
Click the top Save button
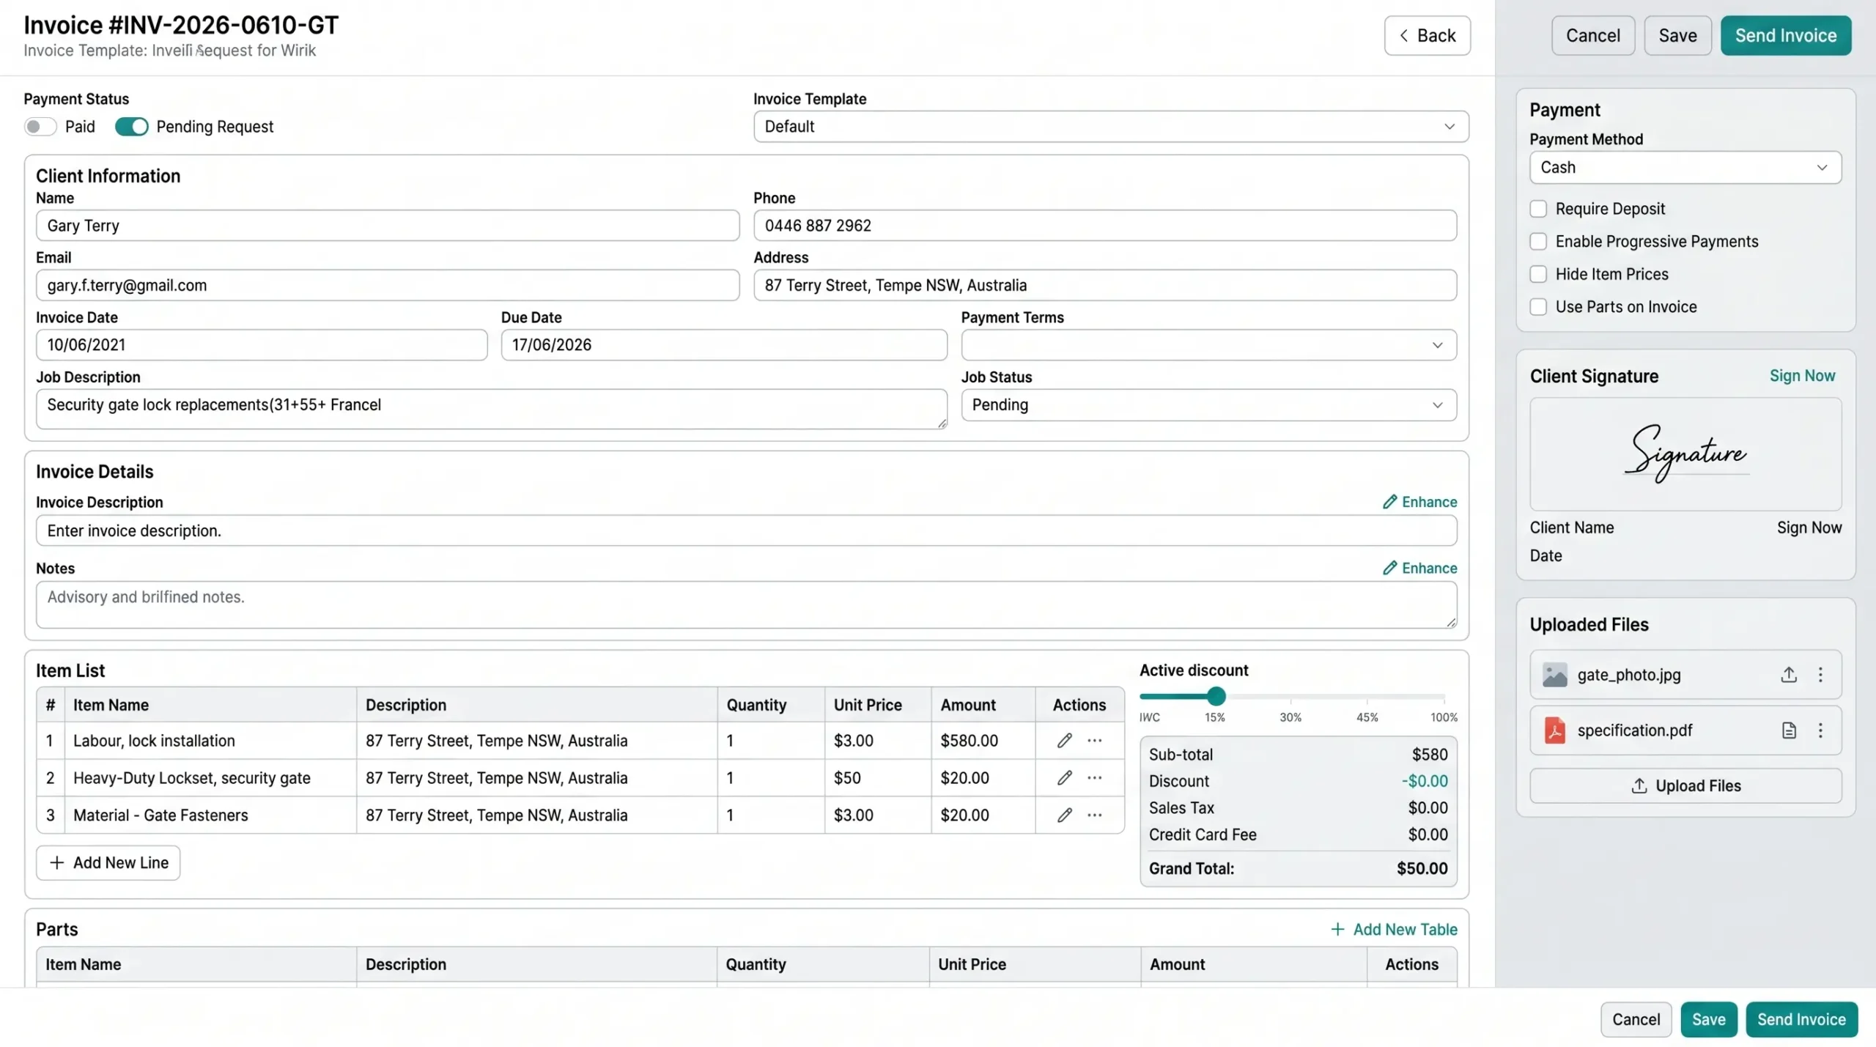pyautogui.click(x=1677, y=35)
